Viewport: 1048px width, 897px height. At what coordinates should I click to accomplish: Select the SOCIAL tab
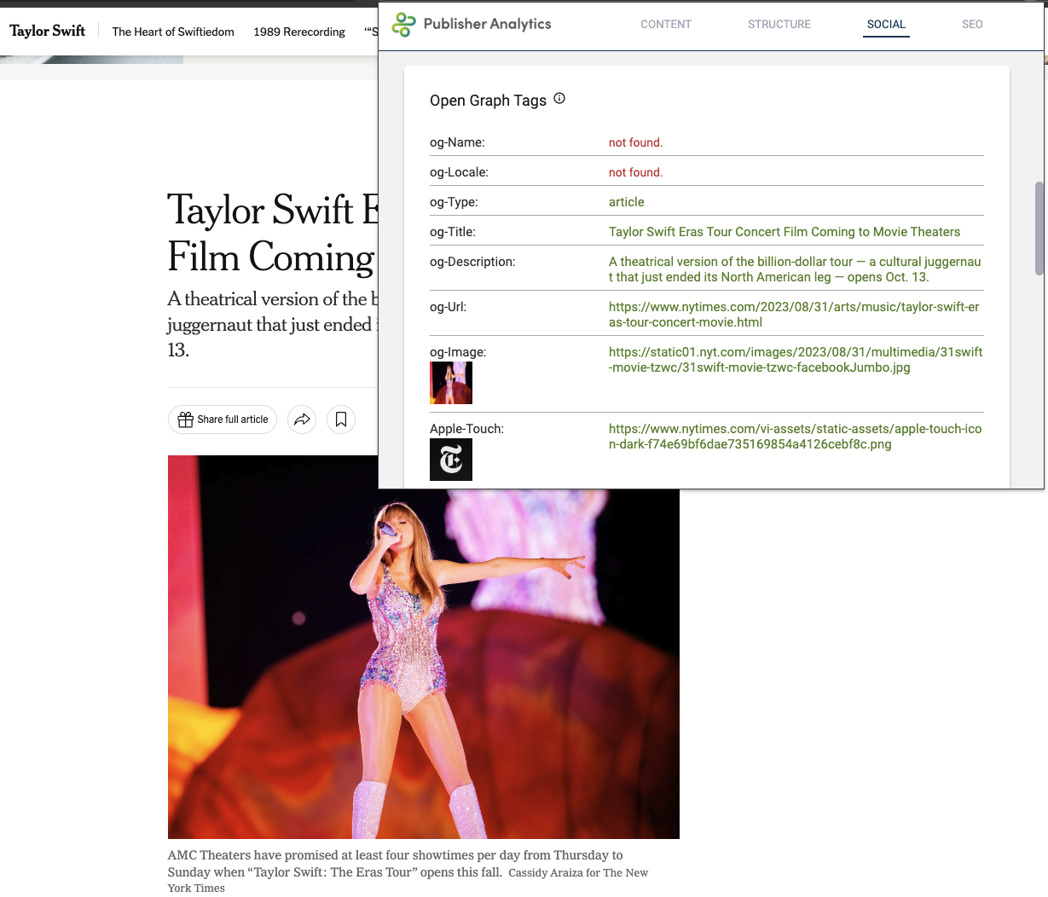[886, 25]
